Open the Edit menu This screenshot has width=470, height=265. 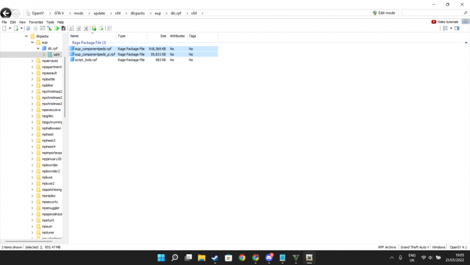13,22
